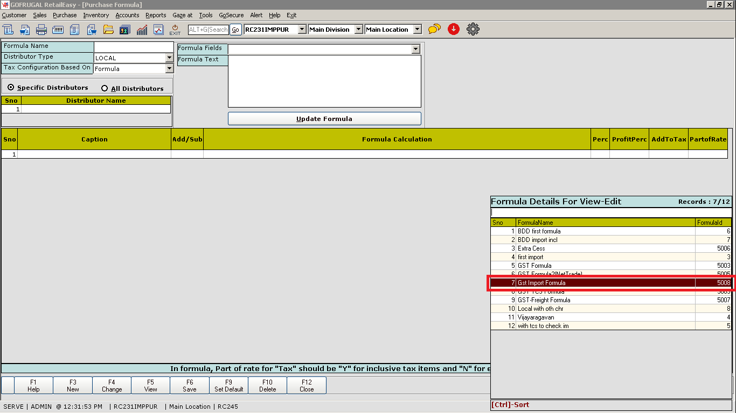This screenshot has height=413, width=736.
Task: Select the 'first import' formula row
Action: pos(611,257)
